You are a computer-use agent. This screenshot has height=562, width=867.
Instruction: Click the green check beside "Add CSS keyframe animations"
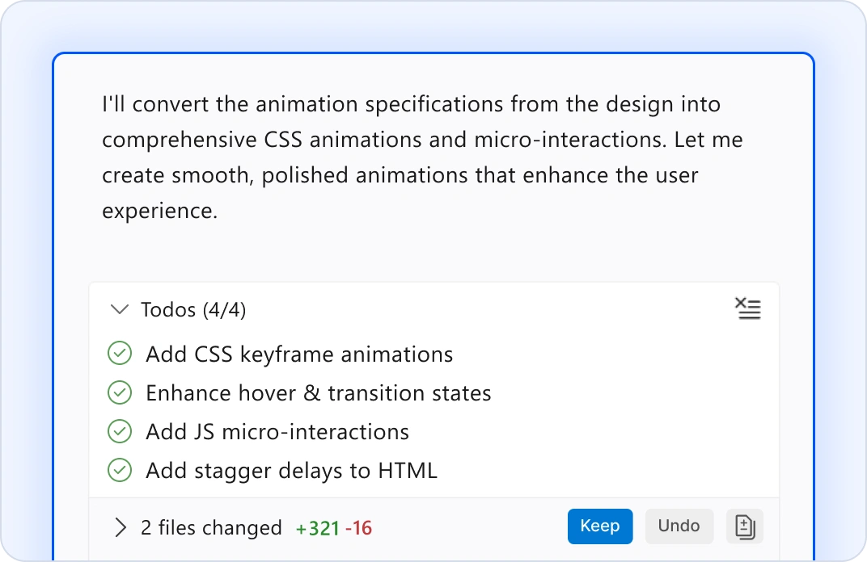tap(119, 354)
